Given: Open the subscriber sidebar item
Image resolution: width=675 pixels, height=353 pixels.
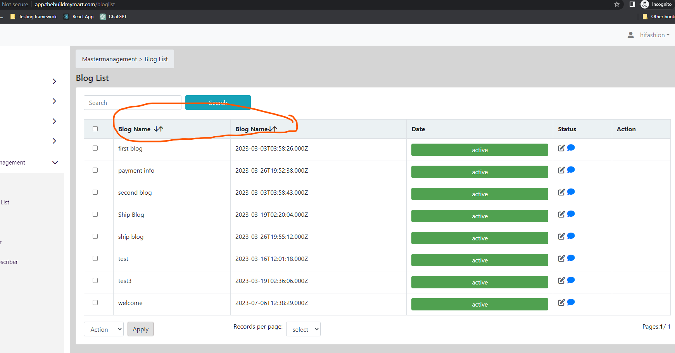Looking at the screenshot, I should (9, 262).
